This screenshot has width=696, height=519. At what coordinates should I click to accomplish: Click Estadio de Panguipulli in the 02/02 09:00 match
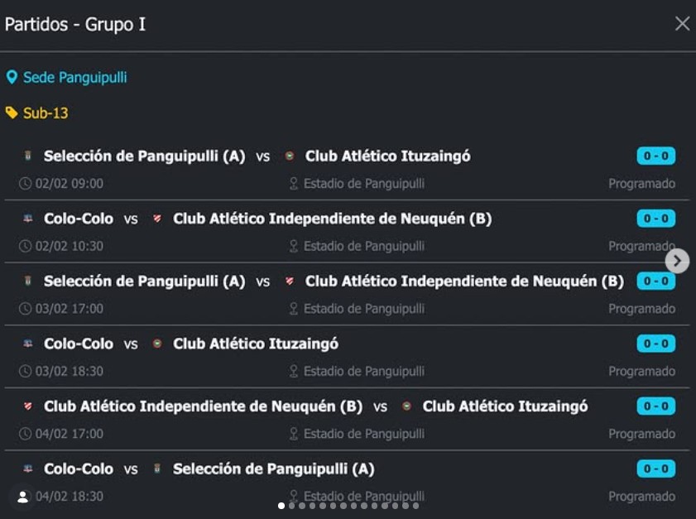coord(363,184)
